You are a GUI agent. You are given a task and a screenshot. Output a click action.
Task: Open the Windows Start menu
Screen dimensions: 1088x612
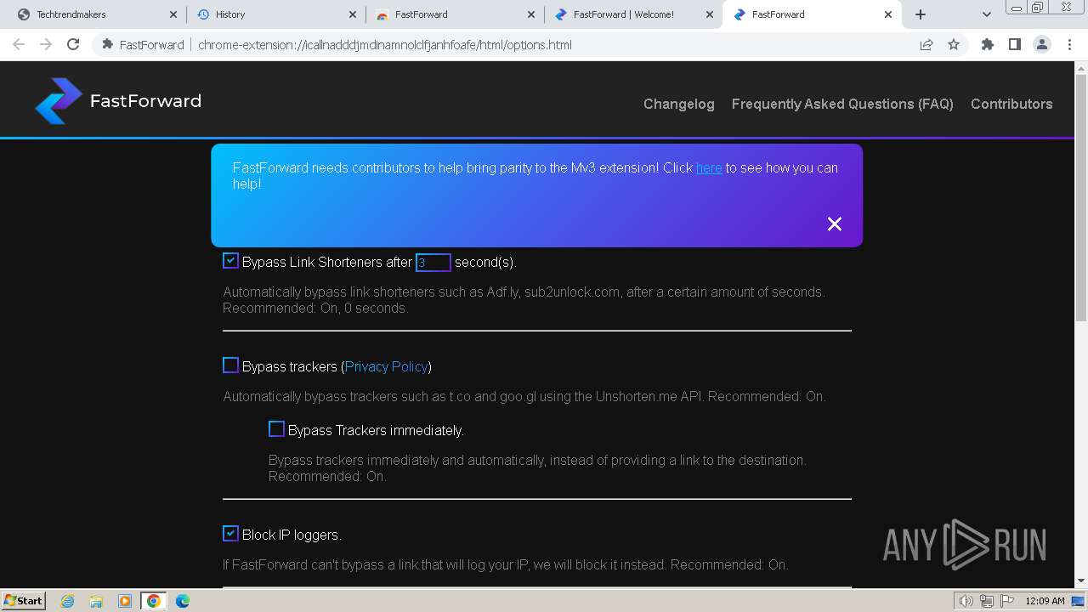tap(24, 600)
